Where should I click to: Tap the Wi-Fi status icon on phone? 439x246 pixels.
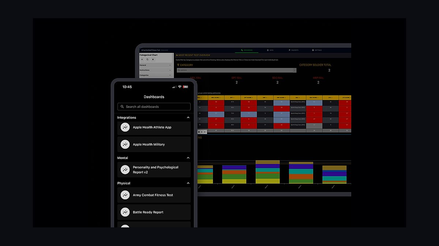(x=180, y=87)
